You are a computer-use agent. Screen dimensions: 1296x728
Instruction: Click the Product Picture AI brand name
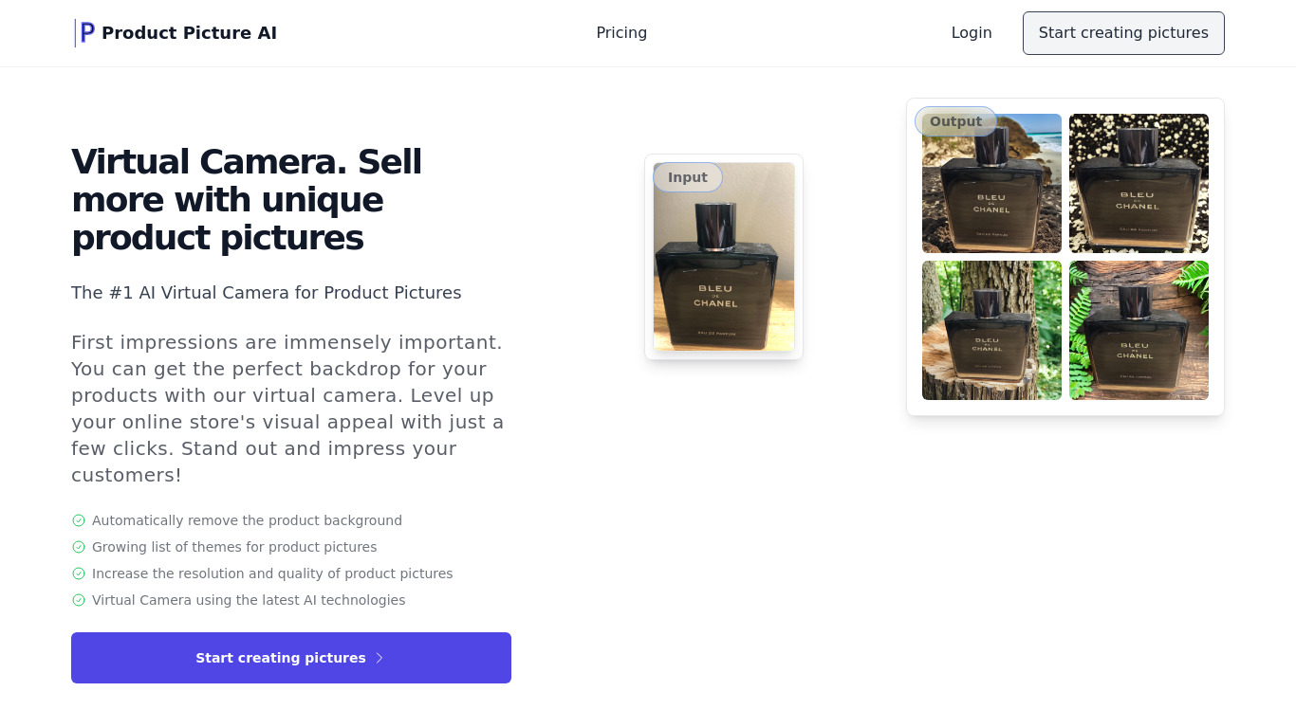click(189, 33)
